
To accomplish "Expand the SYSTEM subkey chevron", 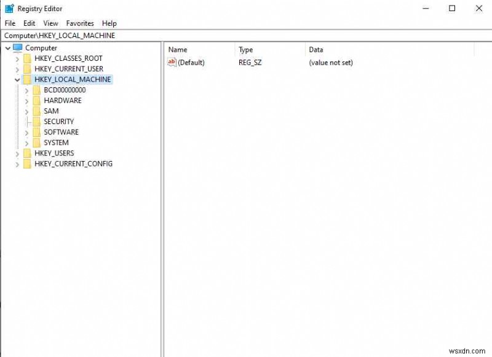I will (27, 143).
